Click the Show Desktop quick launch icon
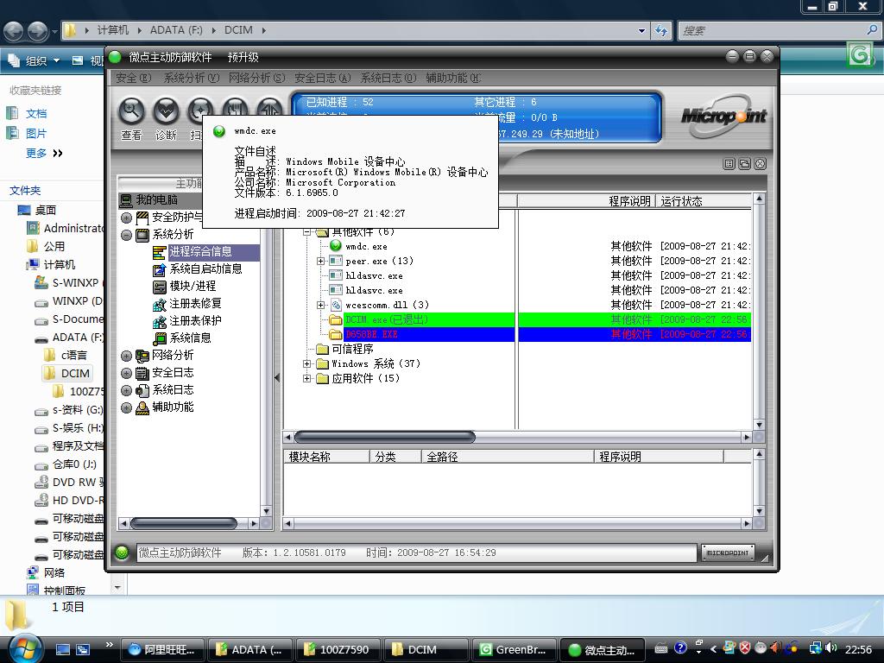This screenshot has height=663, width=884. (x=62, y=649)
